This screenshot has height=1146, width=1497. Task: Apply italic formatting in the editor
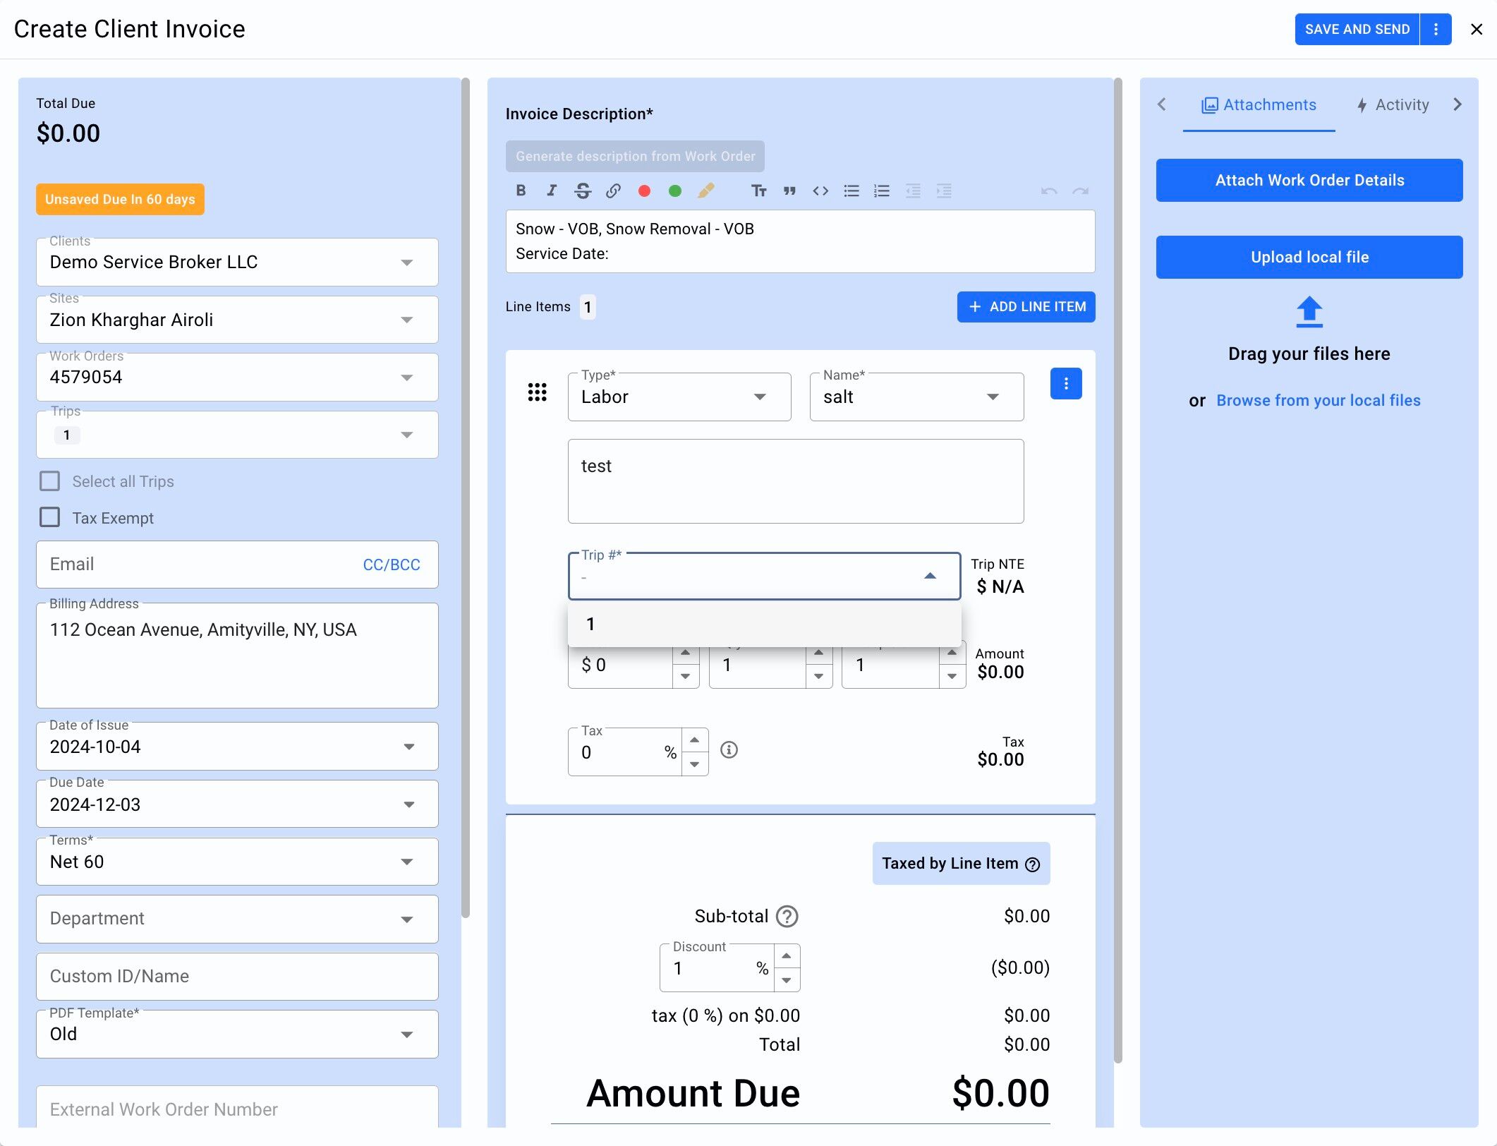(552, 191)
